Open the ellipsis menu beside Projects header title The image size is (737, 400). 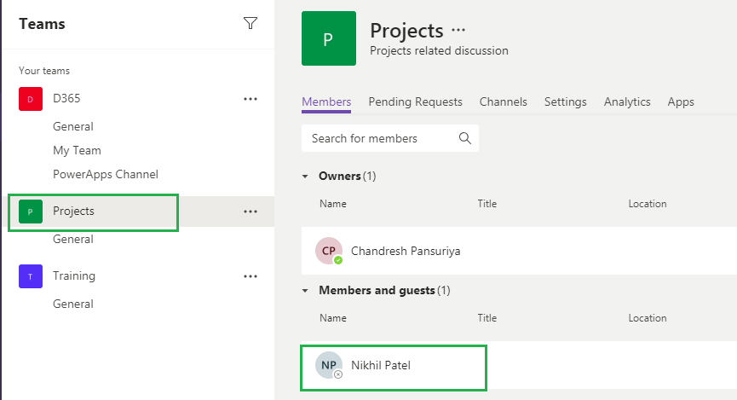(458, 30)
